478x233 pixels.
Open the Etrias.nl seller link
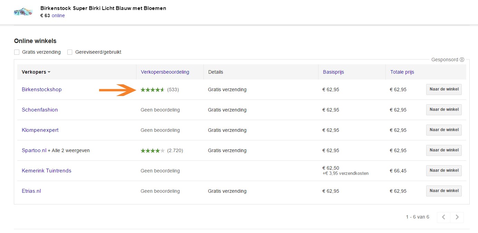point(31,191)
